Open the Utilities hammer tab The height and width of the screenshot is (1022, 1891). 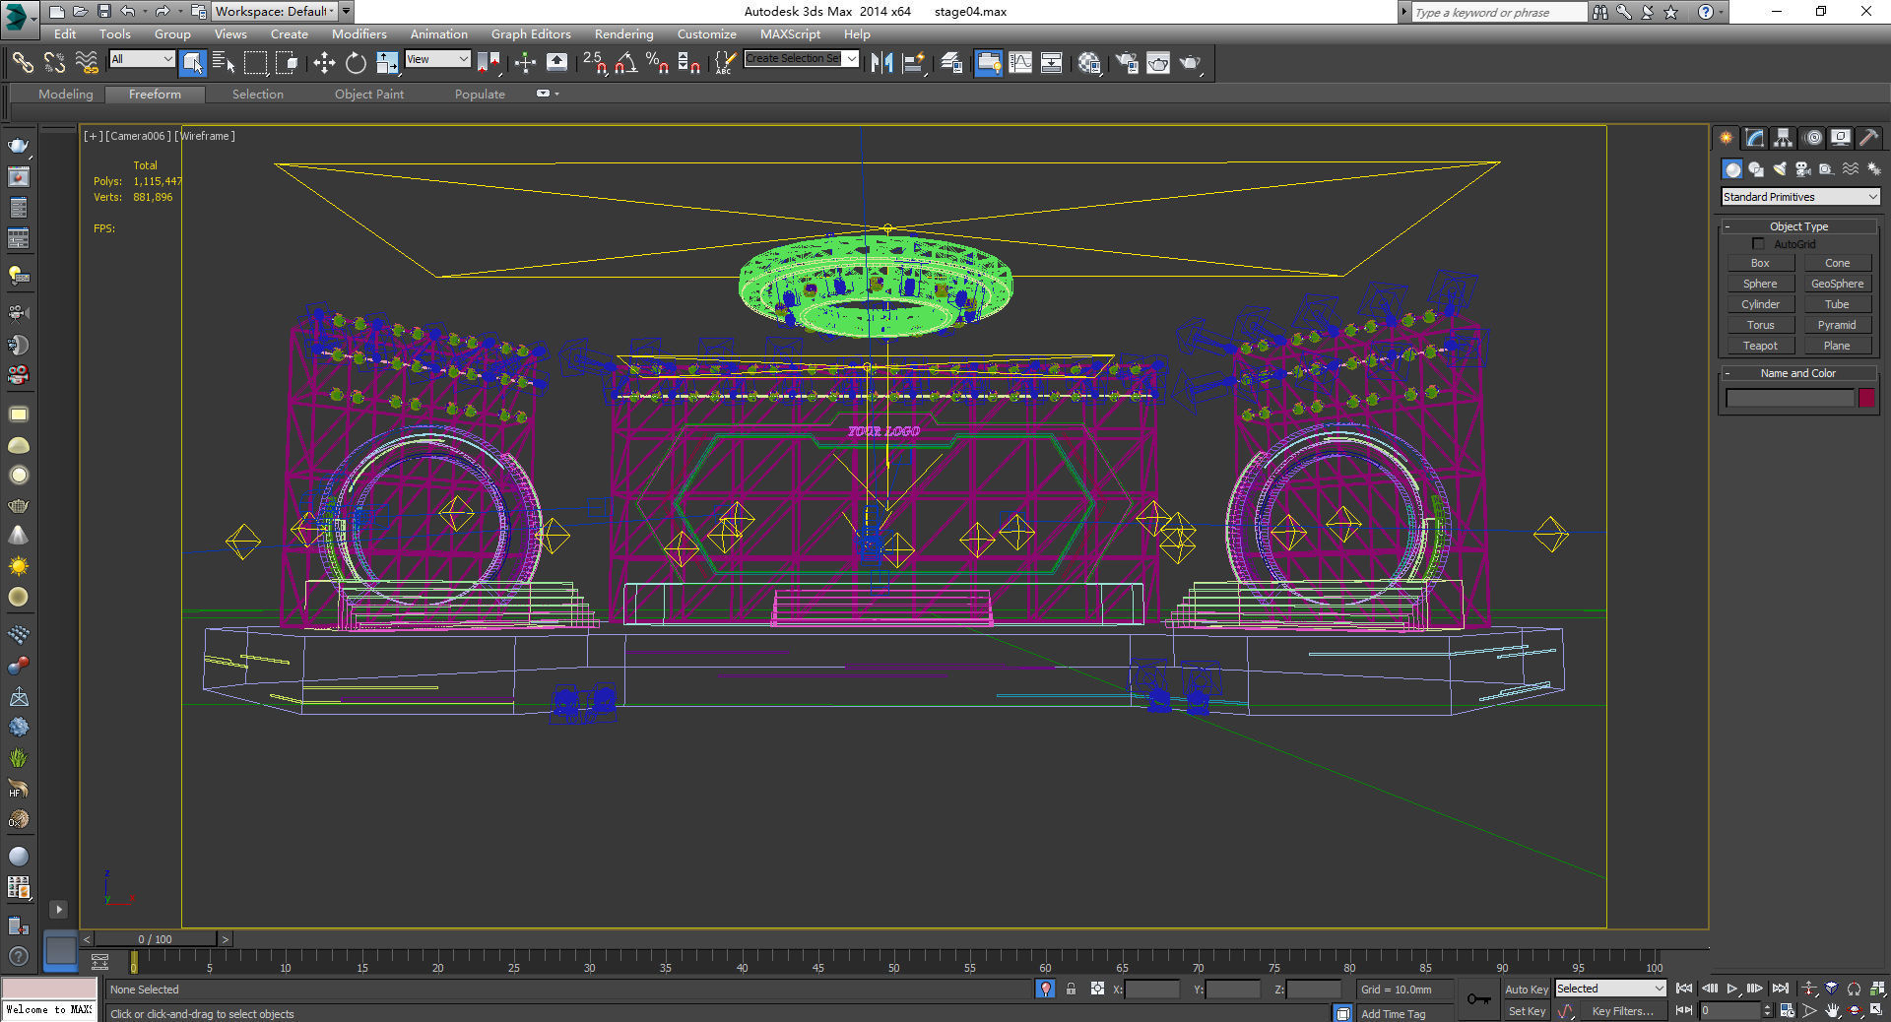[x=1868, y=138]
